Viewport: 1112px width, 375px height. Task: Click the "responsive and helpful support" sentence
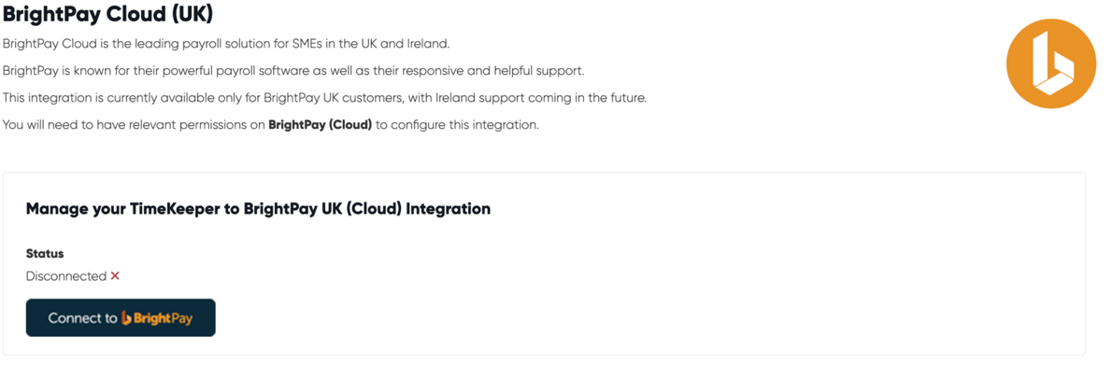click(x=292, y=71)
